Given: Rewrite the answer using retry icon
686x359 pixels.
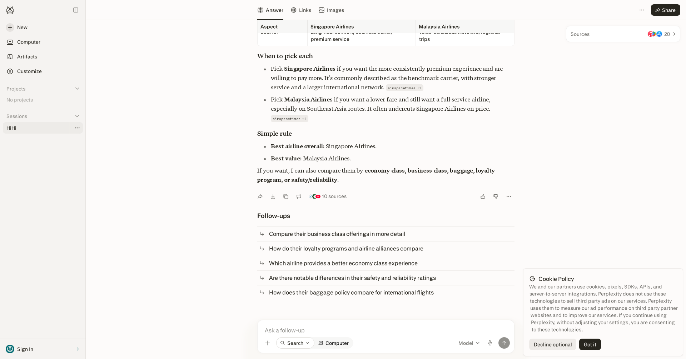Looking at the screenshot, I should (x=299, y=196).
